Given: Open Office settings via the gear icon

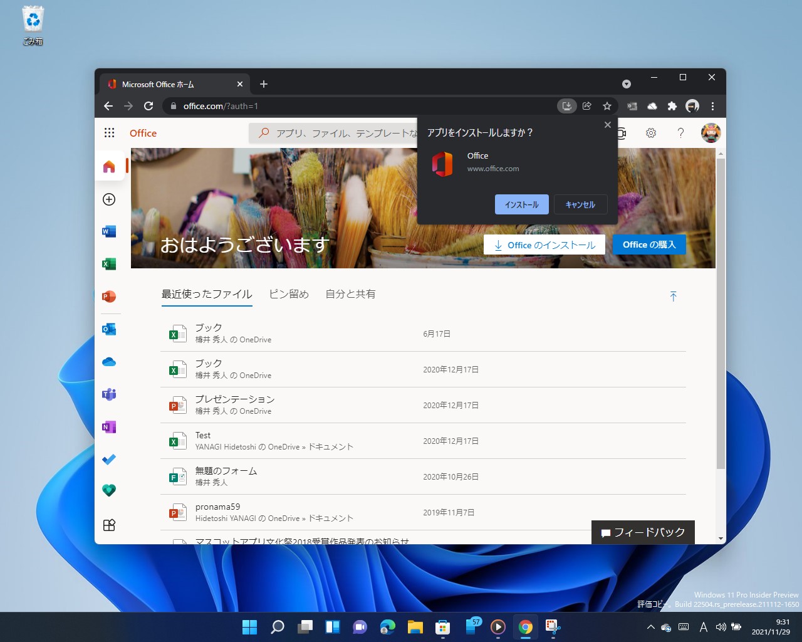Looking at the screenshot, I should click(651, 133).
